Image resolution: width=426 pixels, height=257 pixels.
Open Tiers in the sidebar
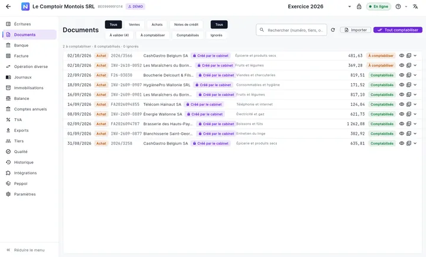[x=30, y=141]
